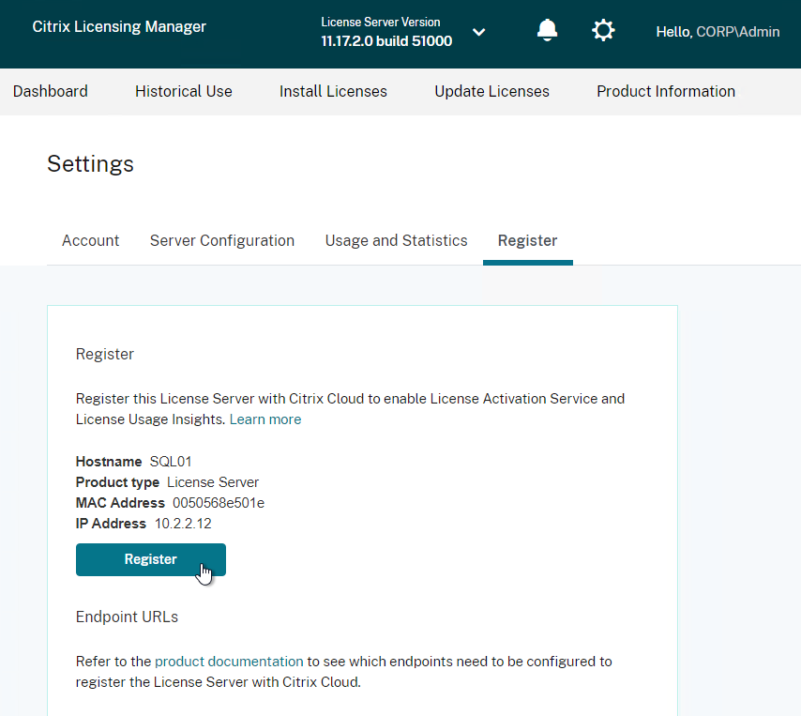
Task: Navigate to Install Licenses
Action: (333, 91)
